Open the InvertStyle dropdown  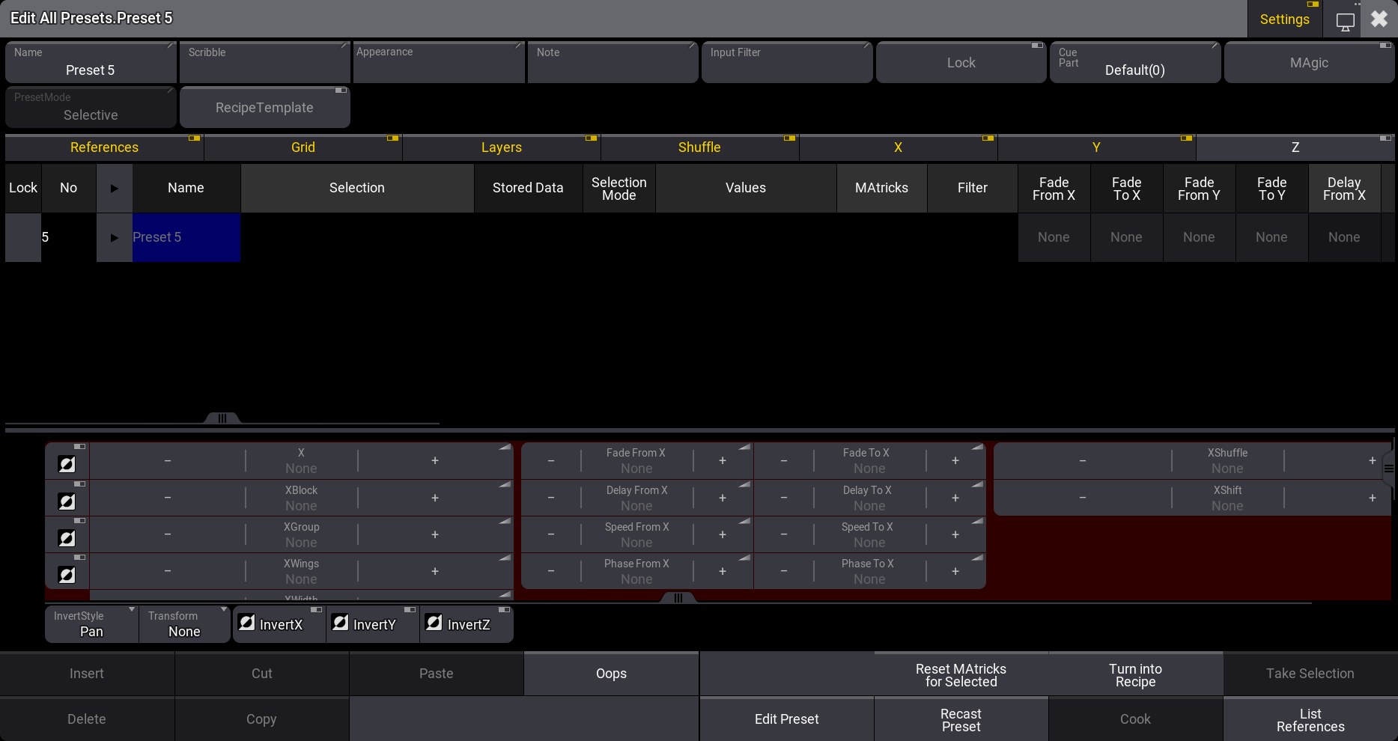(91, 624)
